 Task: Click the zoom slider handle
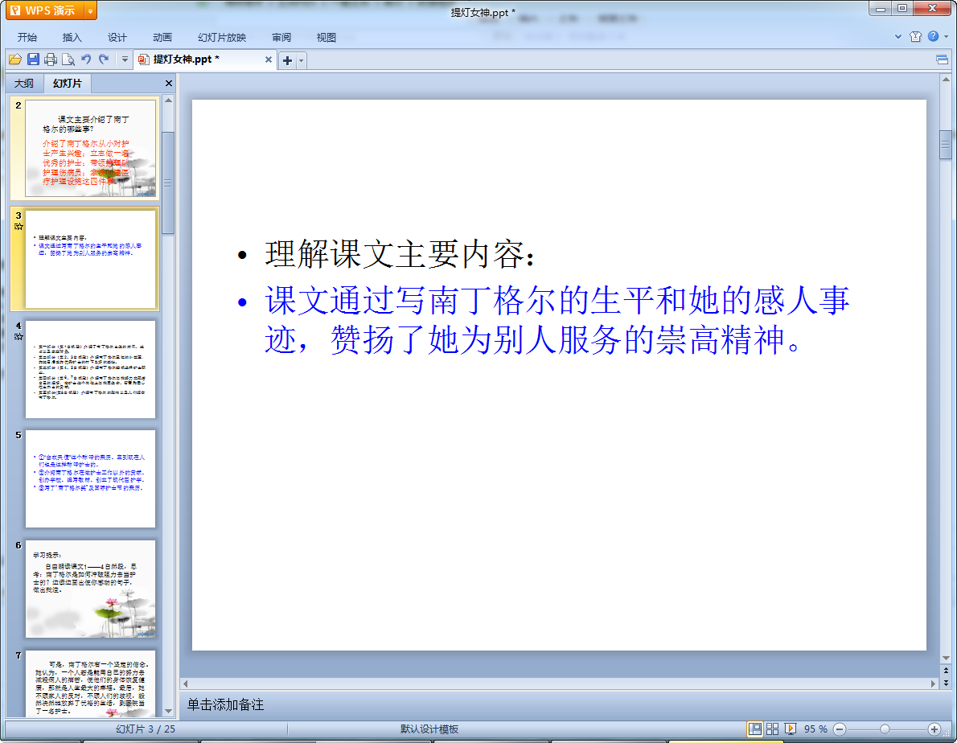coord(885,729)
